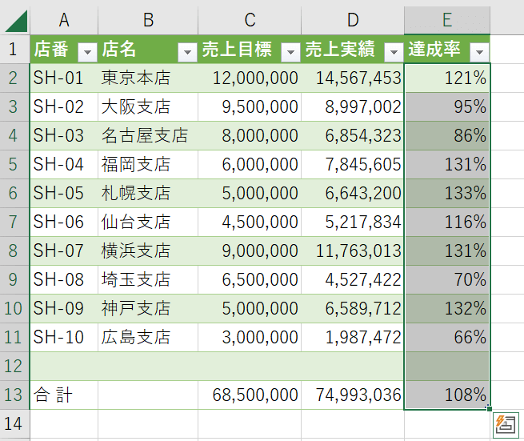Select column A header
The width and height of the screenshot is (524, 441).
(64, 20)
